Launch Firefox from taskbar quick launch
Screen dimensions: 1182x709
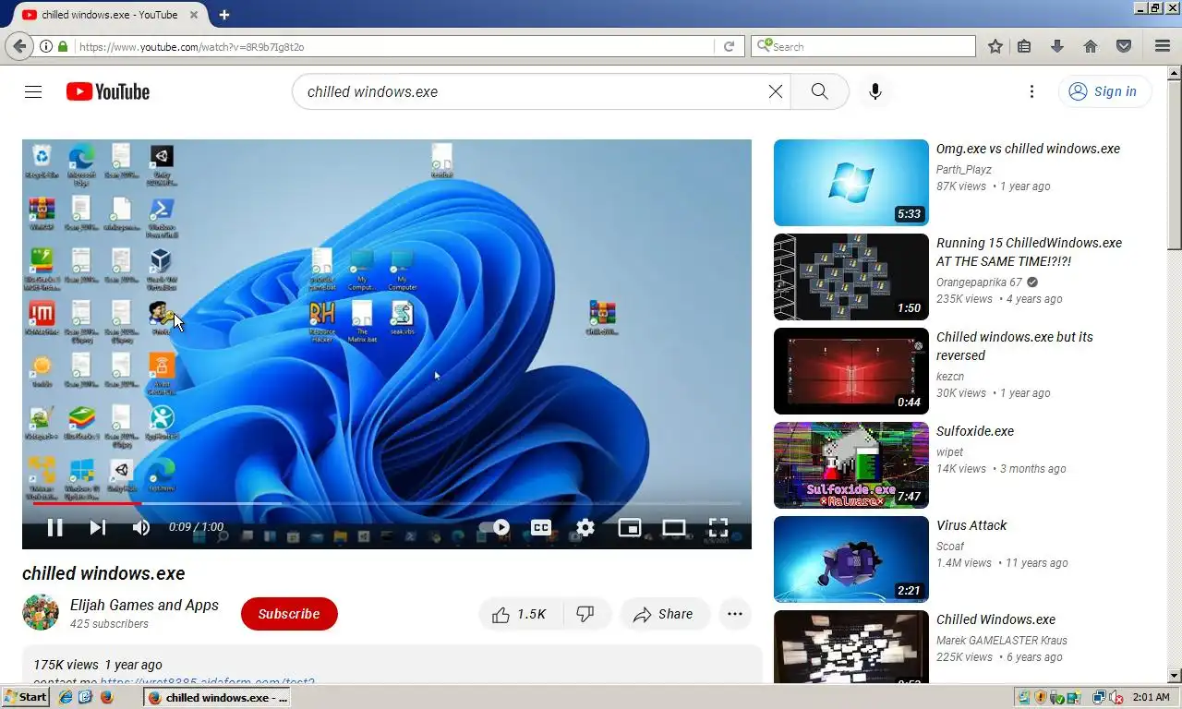point(106,697)
